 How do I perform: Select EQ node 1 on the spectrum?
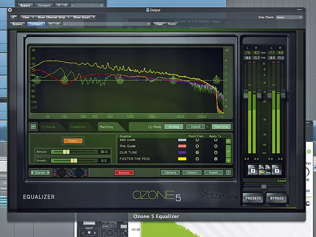(x=36, y=80)
